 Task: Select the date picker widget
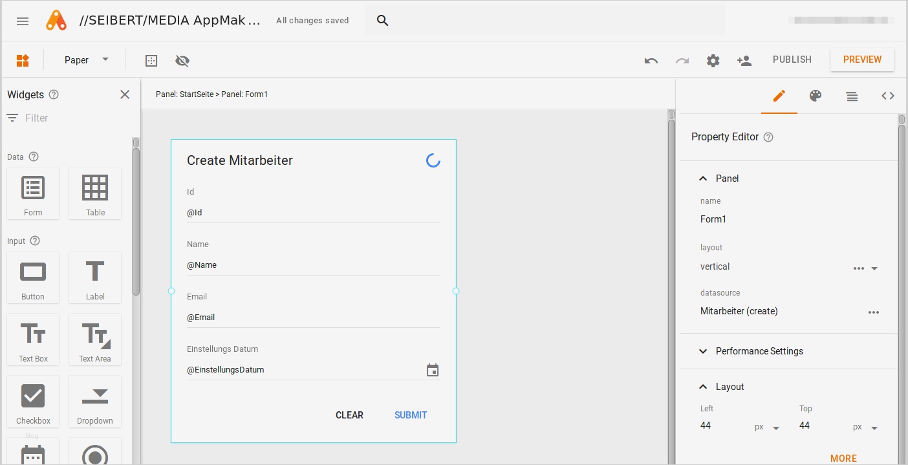tap(33, 451)
